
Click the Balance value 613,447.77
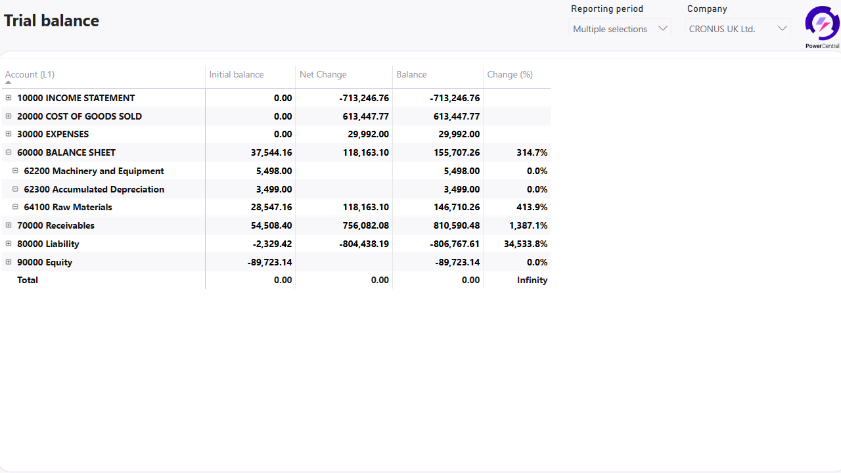point(457,116)
